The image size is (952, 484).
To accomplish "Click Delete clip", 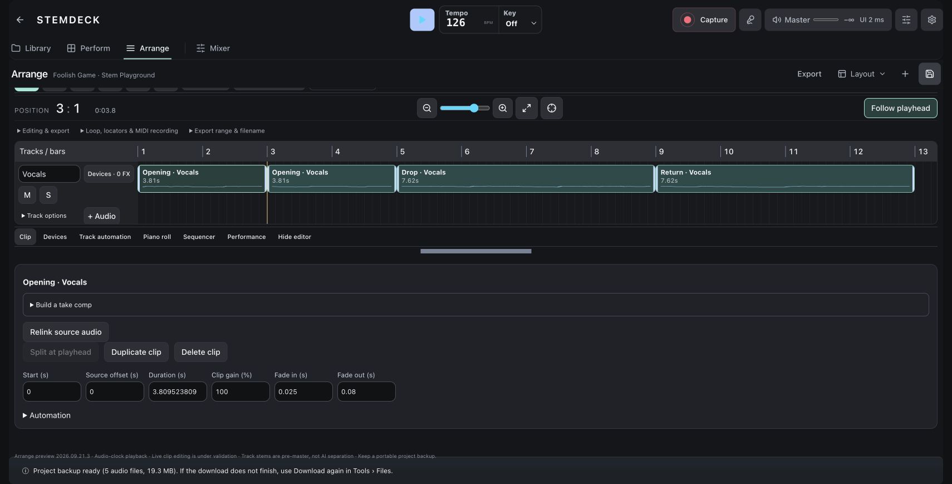I will [201, 352].
